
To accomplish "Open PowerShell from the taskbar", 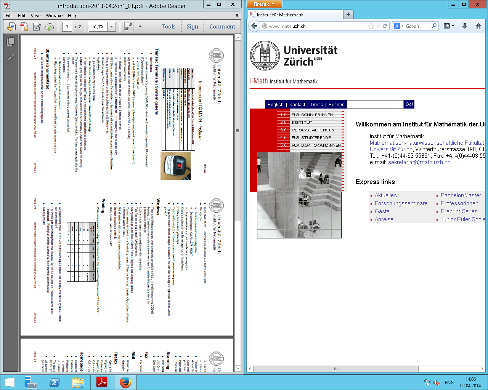I will tap(55, 382).
